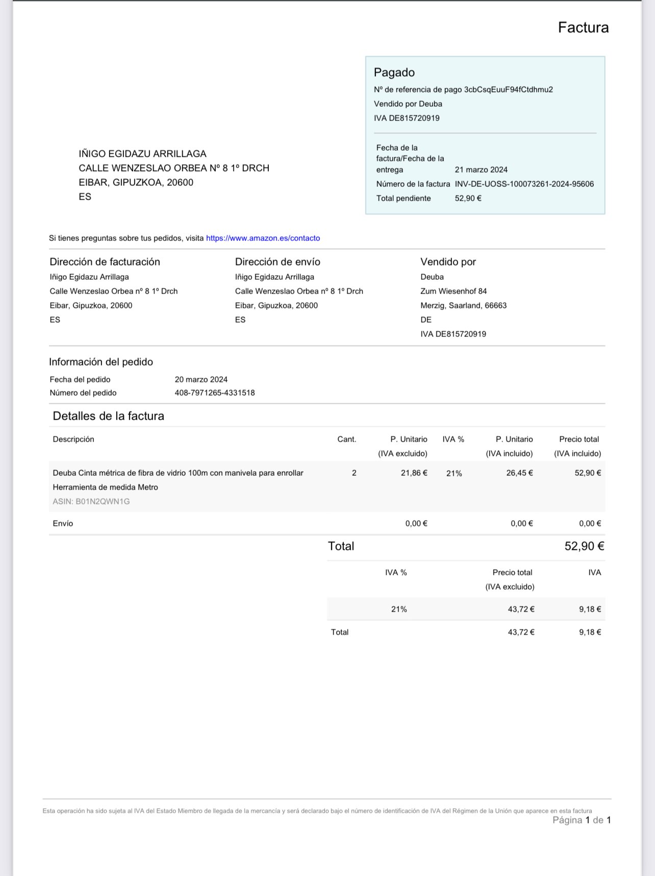Click the invoice date 21 marzo 2024

tap(481, 170)
